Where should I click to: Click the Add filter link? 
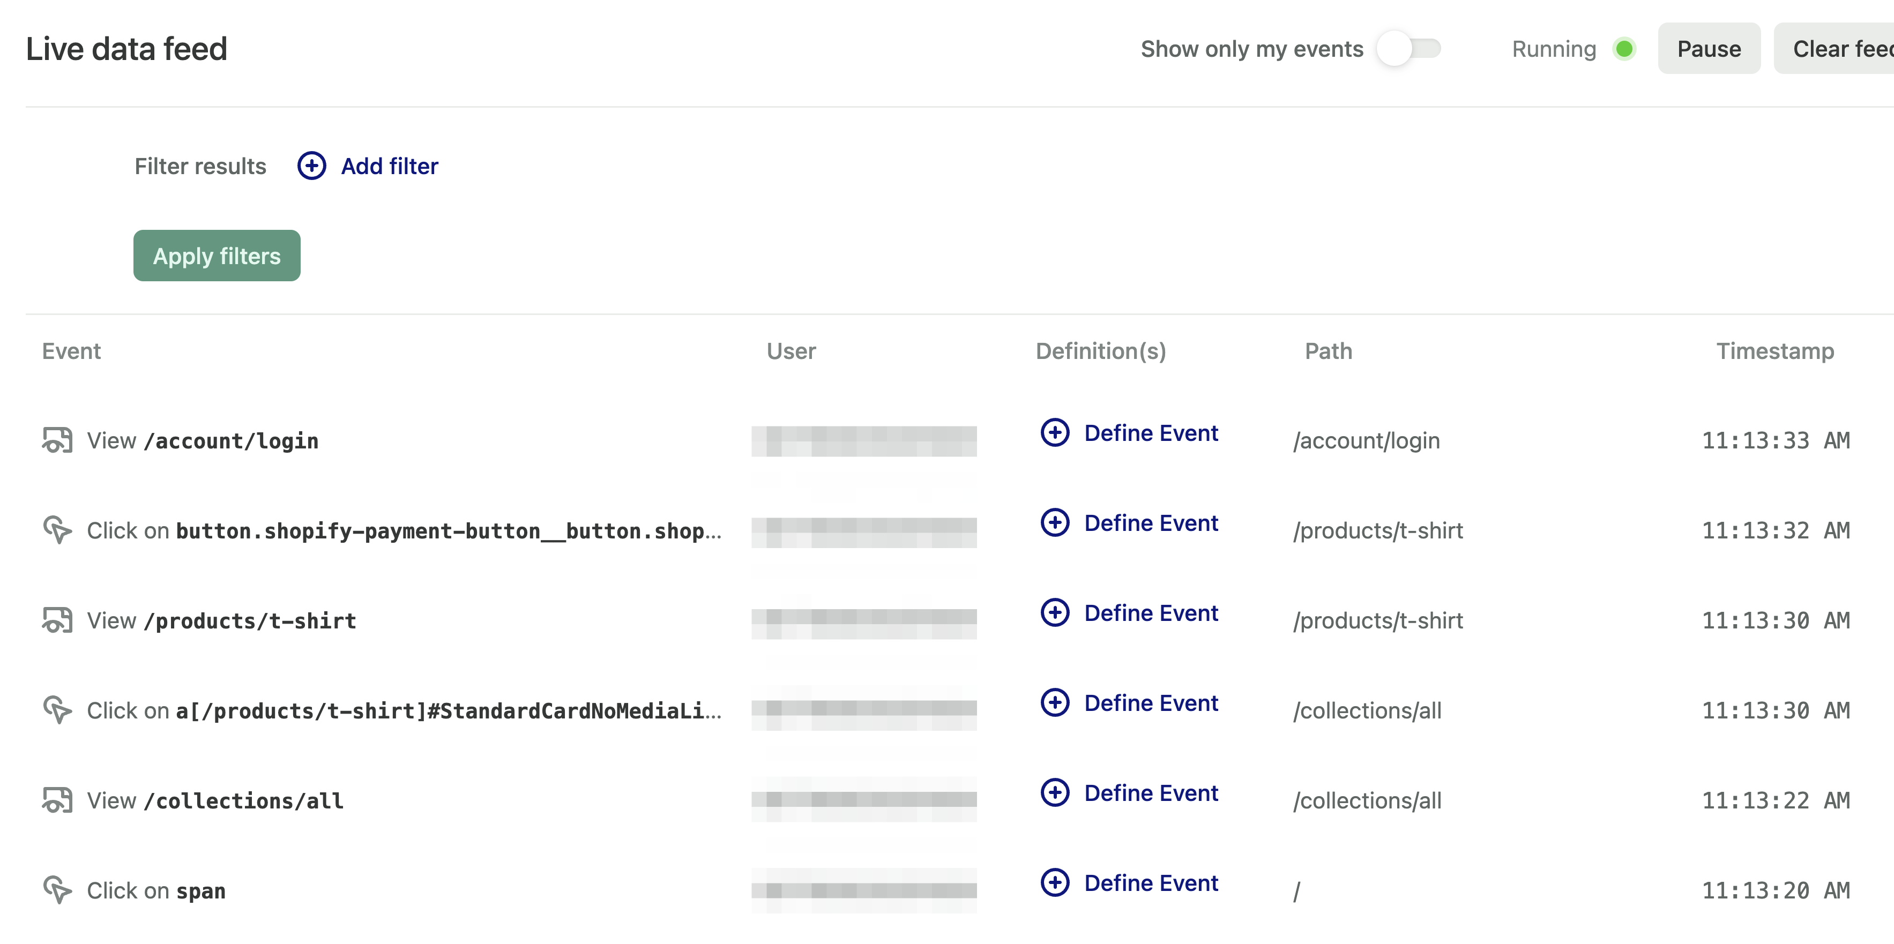[x=389, y=166]
